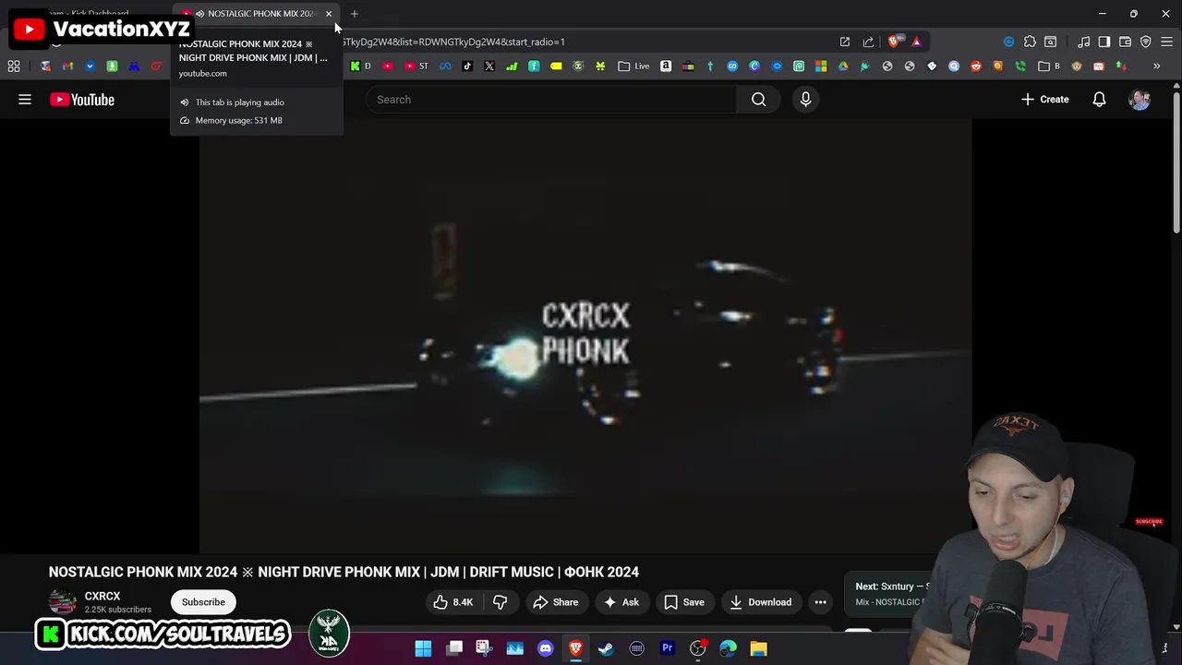Open the X (Twitter) bookmark
1182x665 pixels.
pos(489,66)
